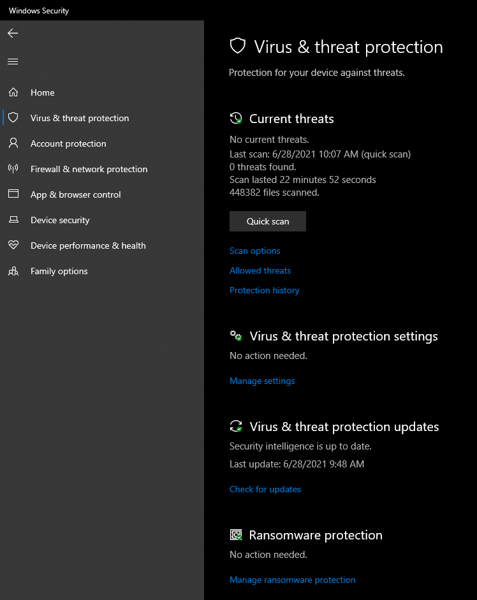This screenshot has height=600, width=477.
Task: Click the shield icon for Virus protection
Action: pyautogui.click(x=13, y=118)
